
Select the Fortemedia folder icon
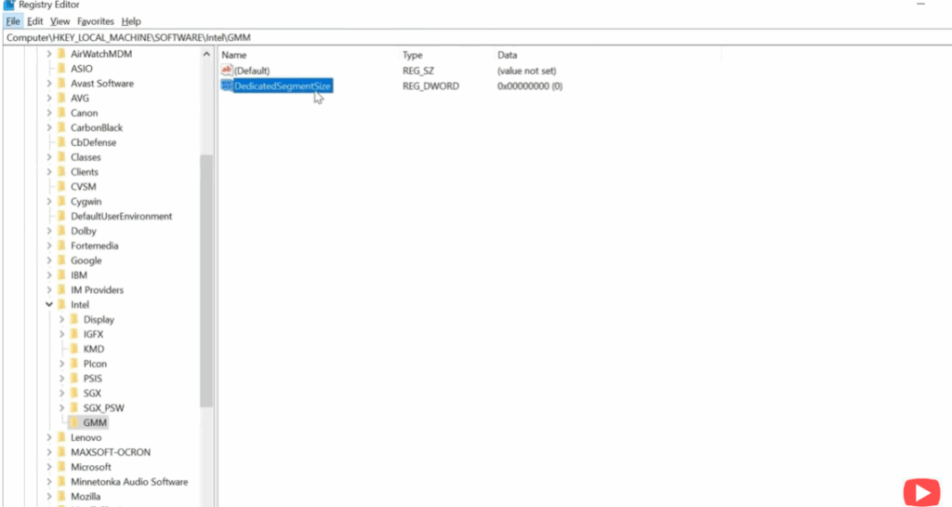point(61,246)
